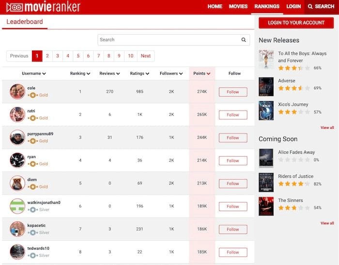The height and width of the screenshot is (265, 339).
Task: Click the magnifier icon in leaderboard search
Action: pyautogui.click(x=244, y=40)
